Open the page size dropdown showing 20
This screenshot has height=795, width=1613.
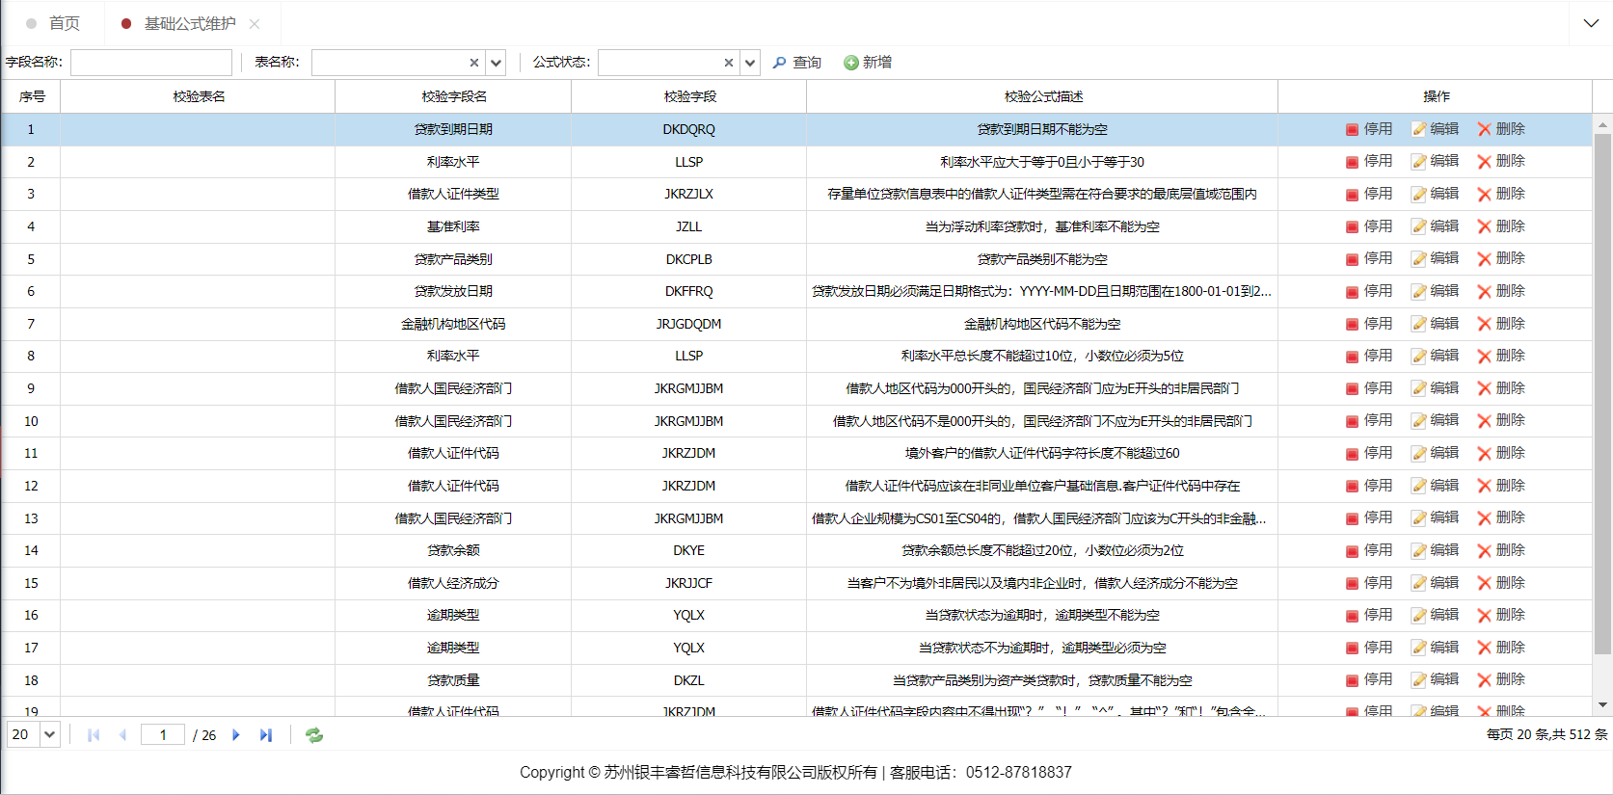pyautogui.click(x=50, y=735)
